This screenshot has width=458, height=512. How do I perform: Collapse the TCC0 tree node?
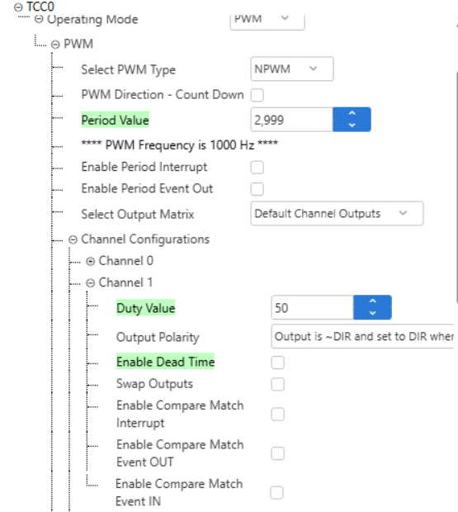click(x=18, y=7)
